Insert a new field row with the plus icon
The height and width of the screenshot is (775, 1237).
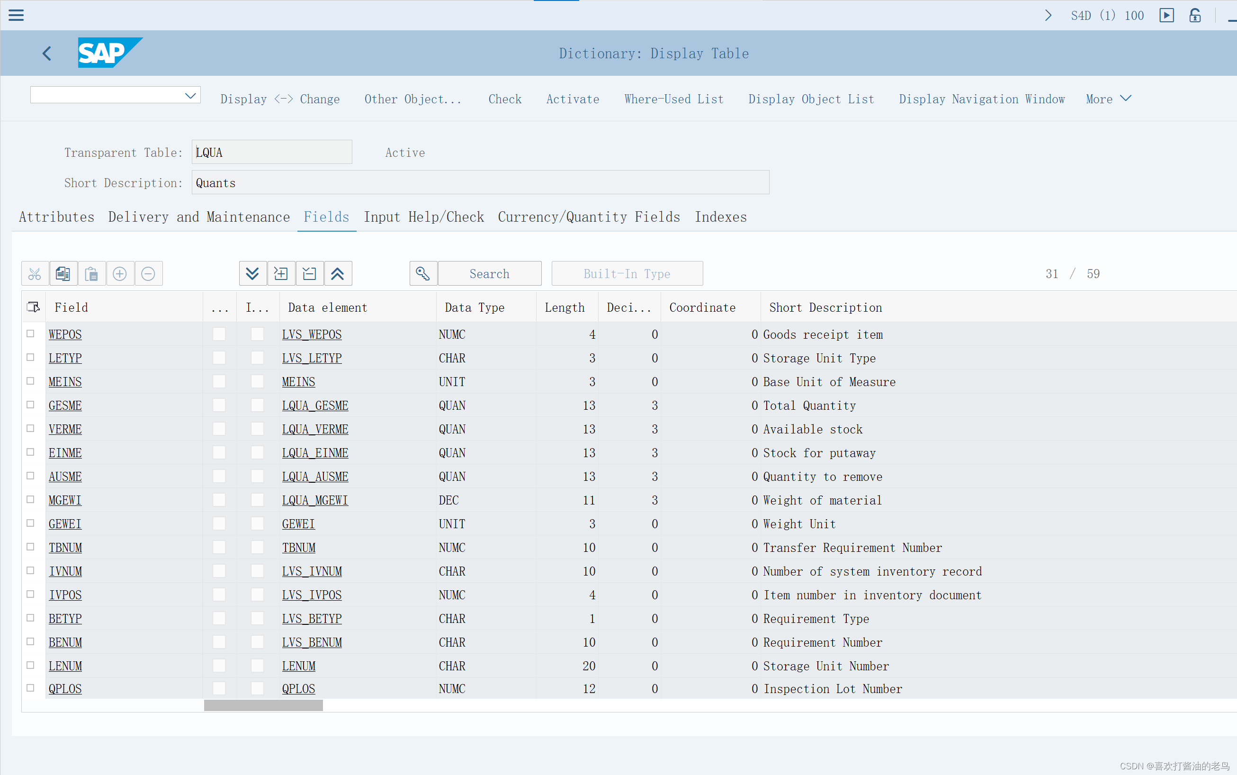click(x=120, y=273)
